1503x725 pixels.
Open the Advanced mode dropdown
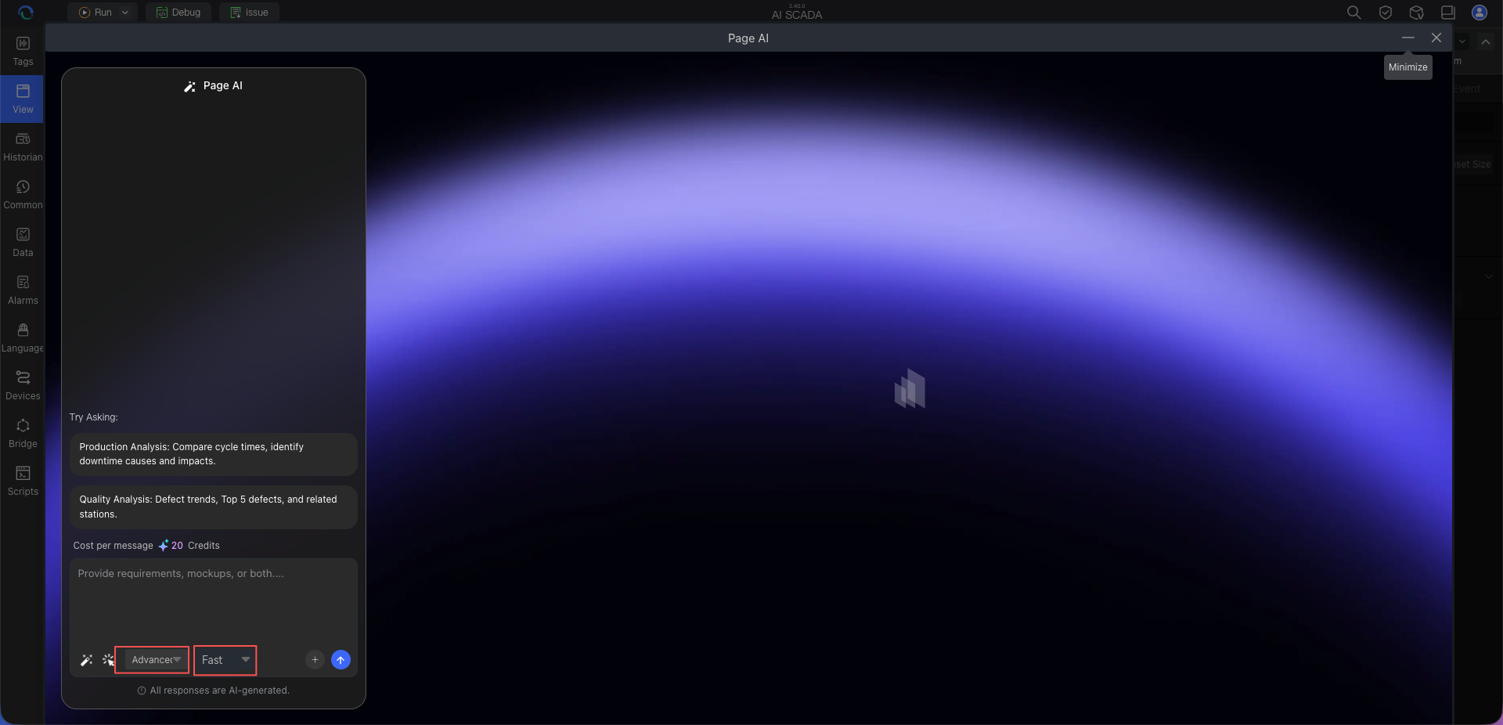coord(154,660)
